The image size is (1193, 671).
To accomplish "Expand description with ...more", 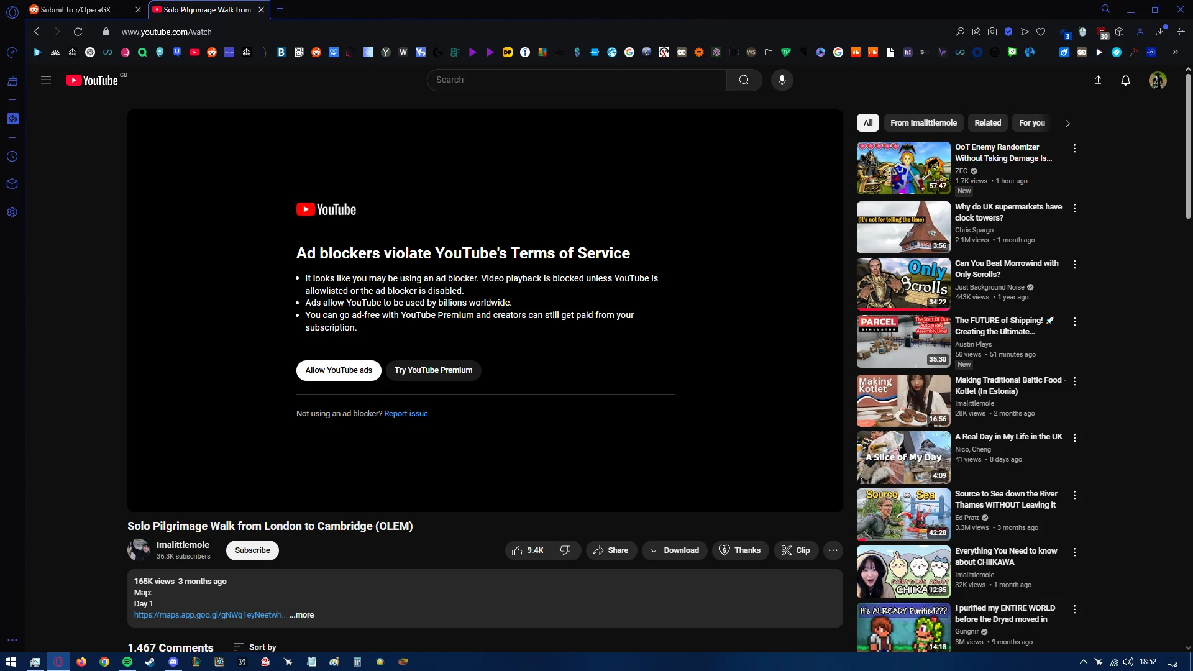I will (x=301, y=615).
